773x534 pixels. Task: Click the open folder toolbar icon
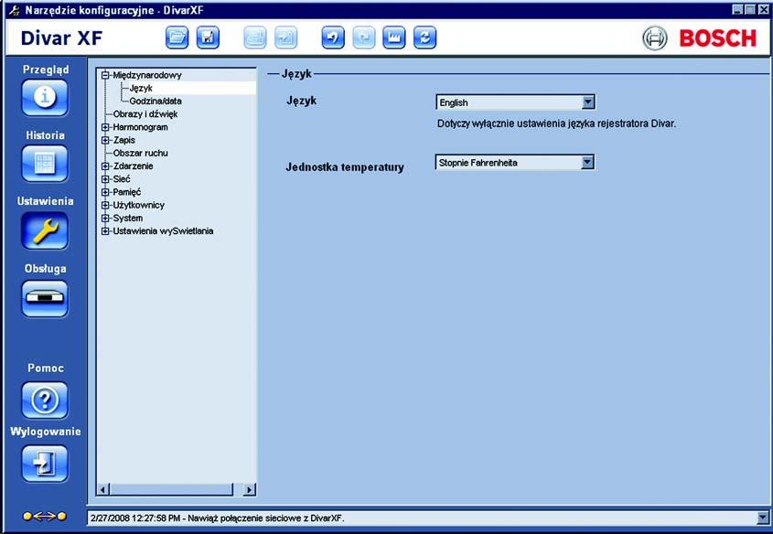[177, 37]
